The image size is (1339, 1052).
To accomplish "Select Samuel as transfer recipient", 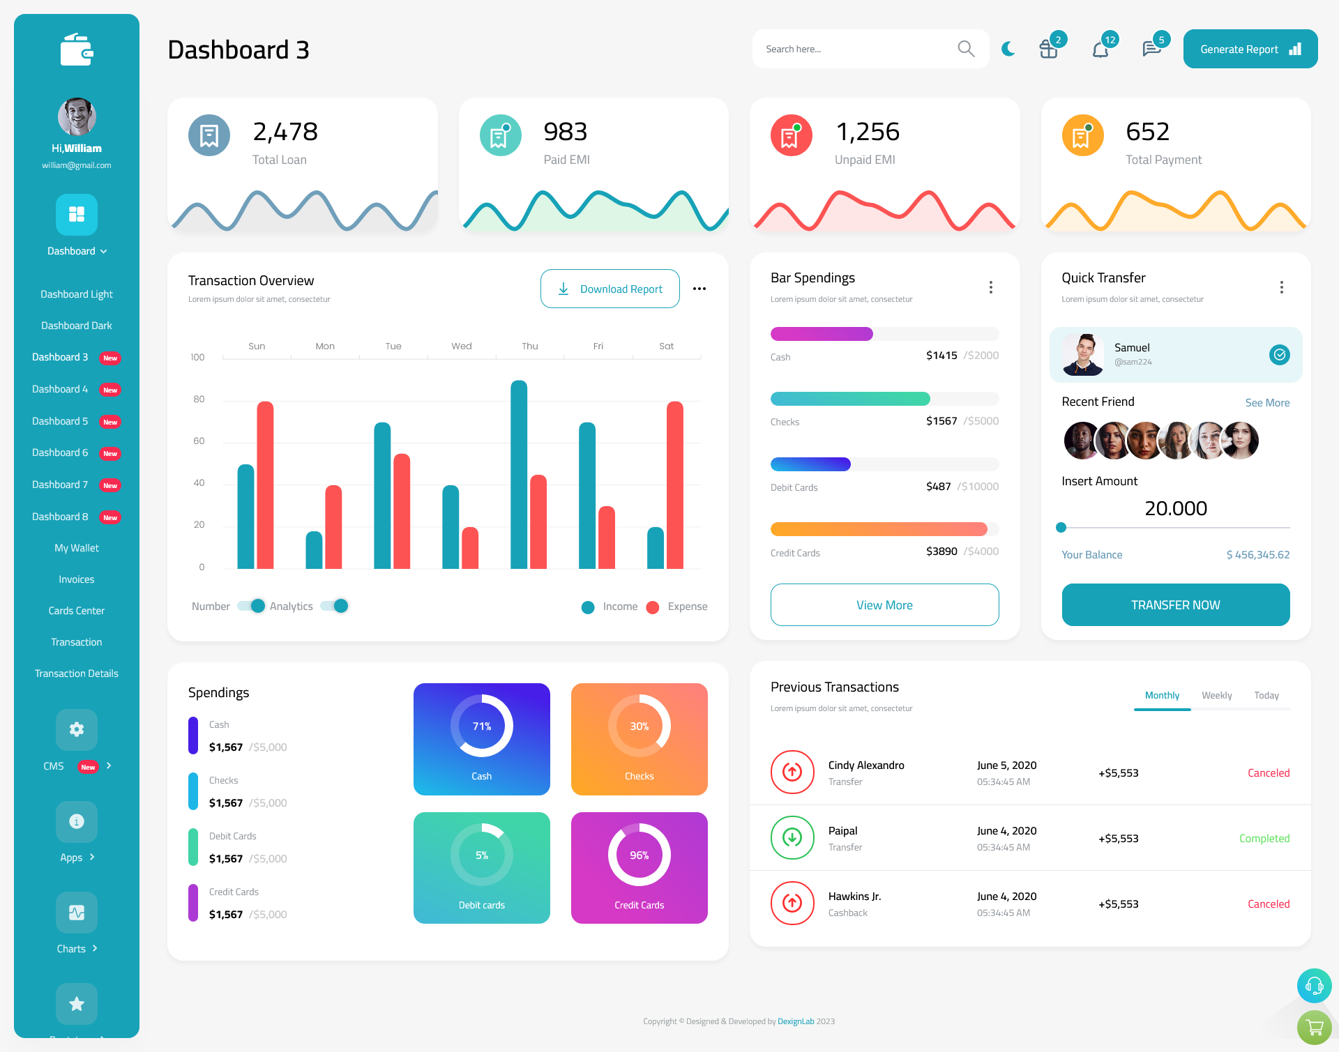I will pos(1176,354).
